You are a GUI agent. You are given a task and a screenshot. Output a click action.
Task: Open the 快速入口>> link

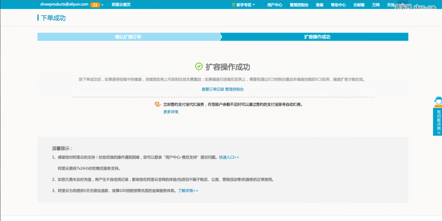coord(229,157)
